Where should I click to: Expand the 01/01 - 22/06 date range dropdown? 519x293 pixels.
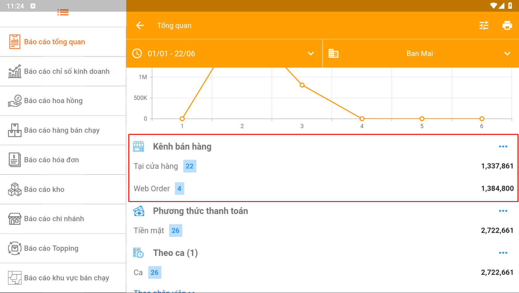pos(311,53)
